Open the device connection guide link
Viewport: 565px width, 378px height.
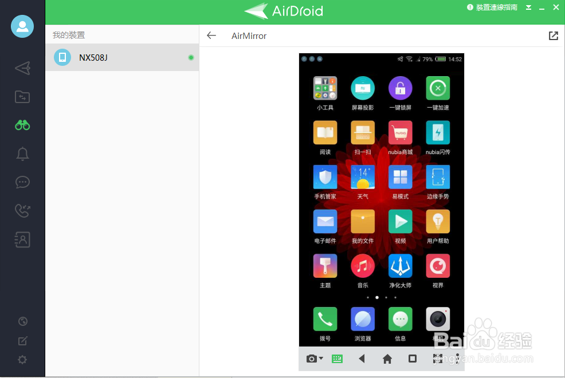(x=492, y=7)
